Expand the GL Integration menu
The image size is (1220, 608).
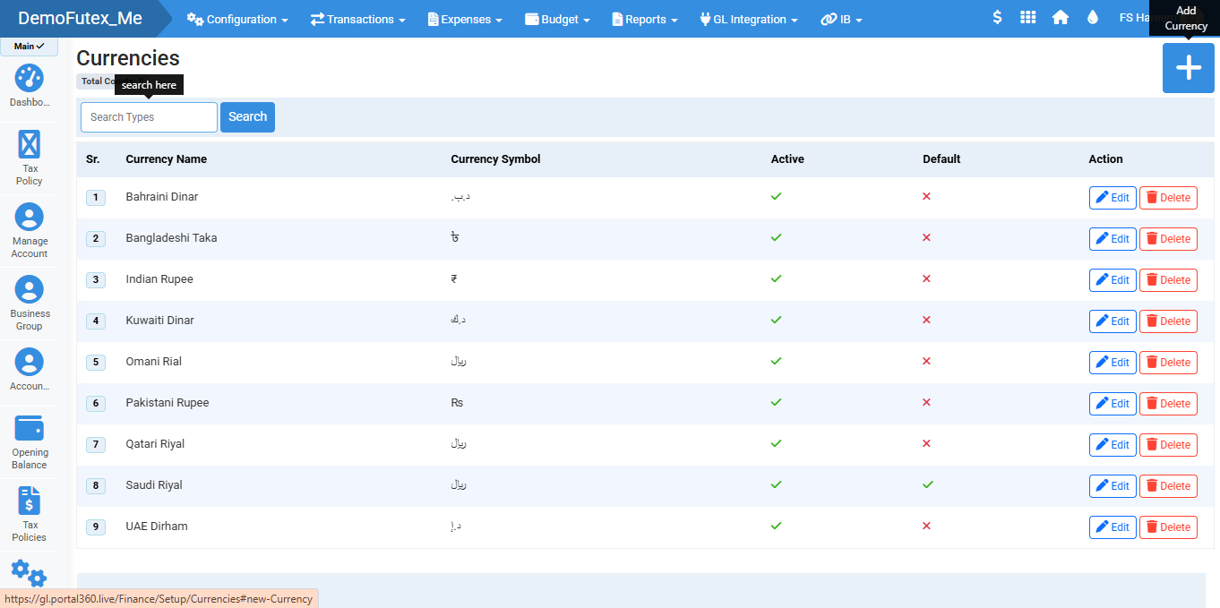click(749, 19)
